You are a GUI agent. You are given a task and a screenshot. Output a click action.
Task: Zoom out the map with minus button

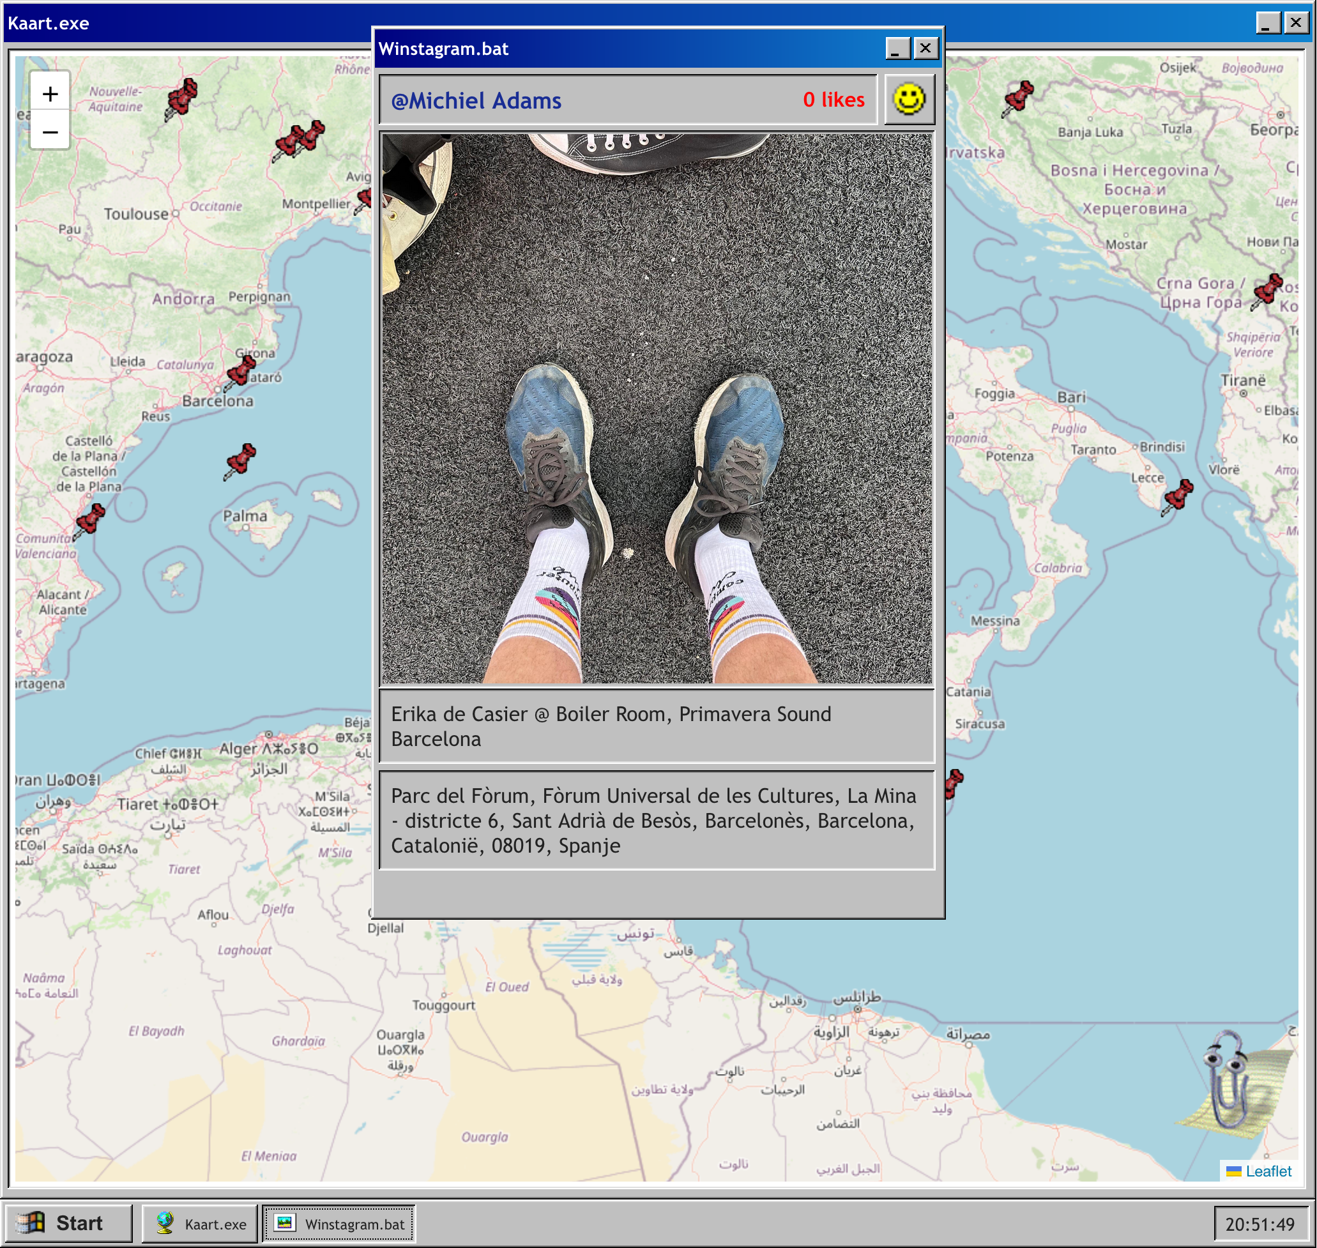50,132
